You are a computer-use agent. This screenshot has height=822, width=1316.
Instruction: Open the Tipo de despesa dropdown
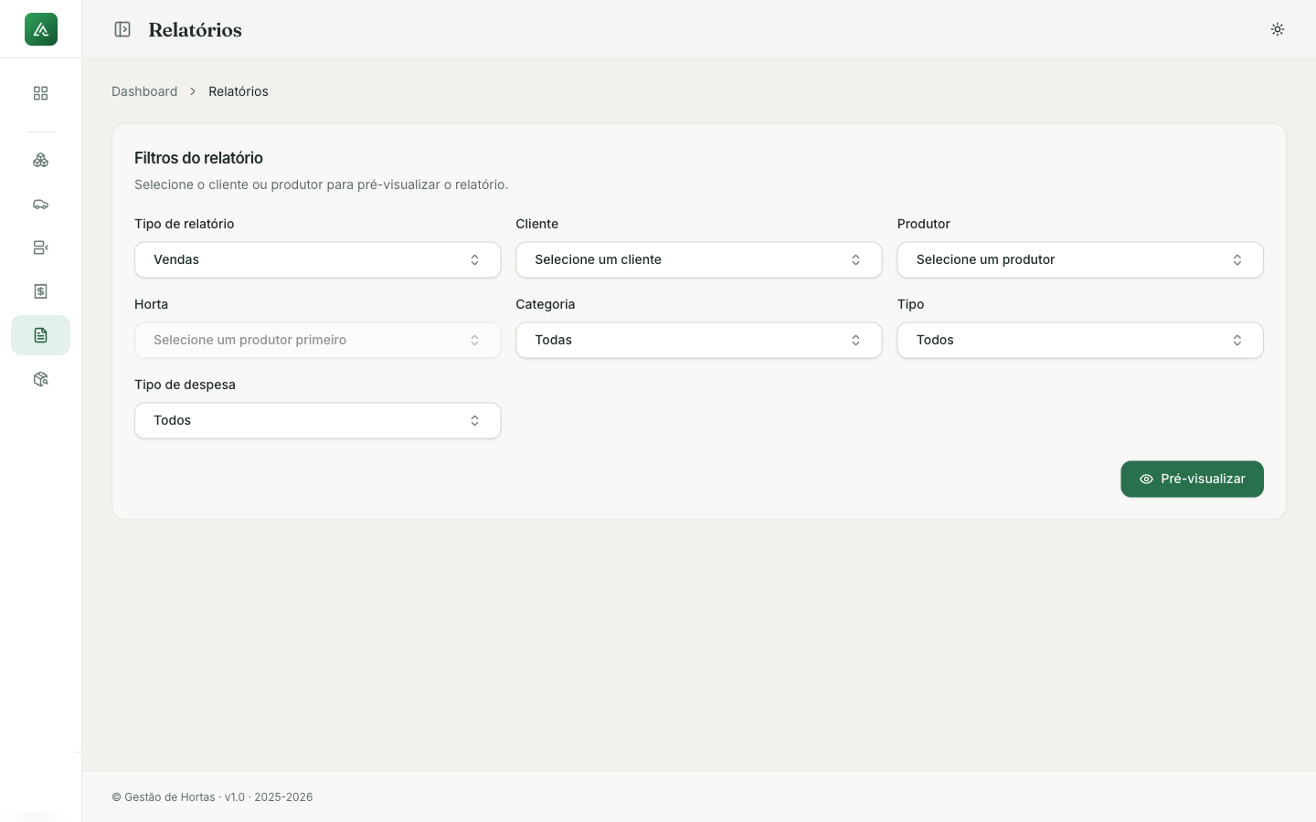[x=317, y=420]
